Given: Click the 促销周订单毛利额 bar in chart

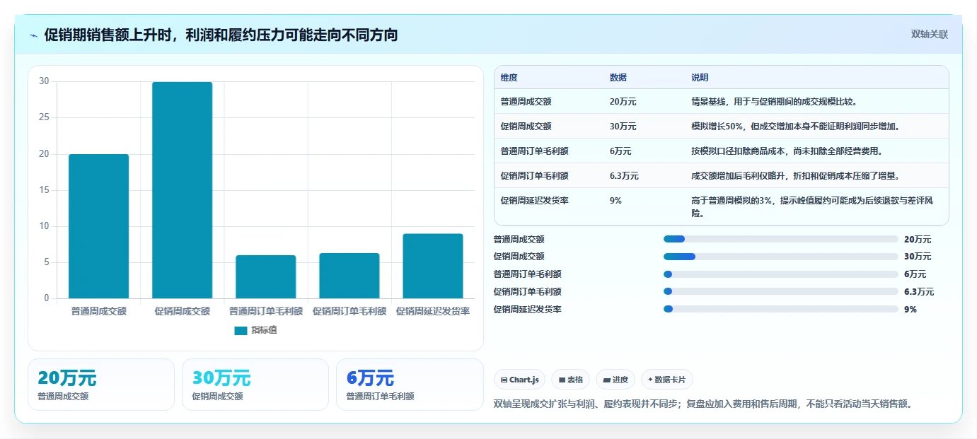Looking at the screenshot, I should (349, 276).
